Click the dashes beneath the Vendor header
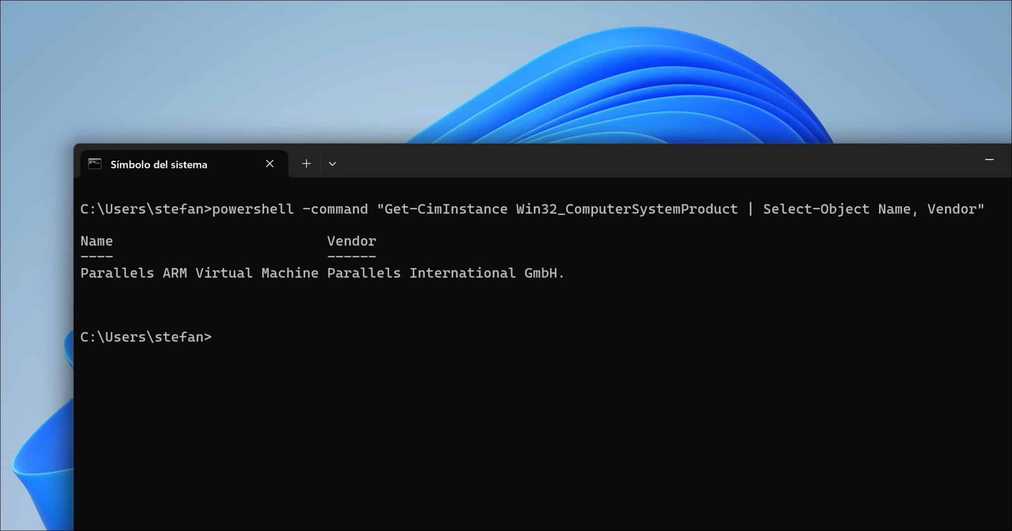This screenshot has height=531, width=1012. coord(351,256)
